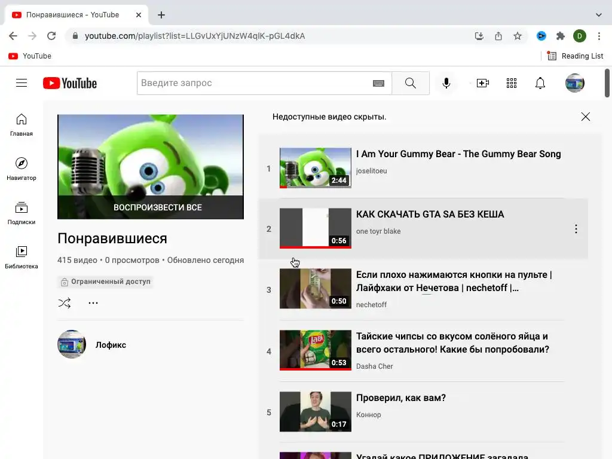Open the YouTube apps grid
Viewport: 612px width, 459px height.
click(x=512, y=83)
